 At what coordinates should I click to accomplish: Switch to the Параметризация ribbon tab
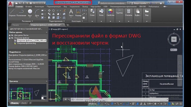54,7
